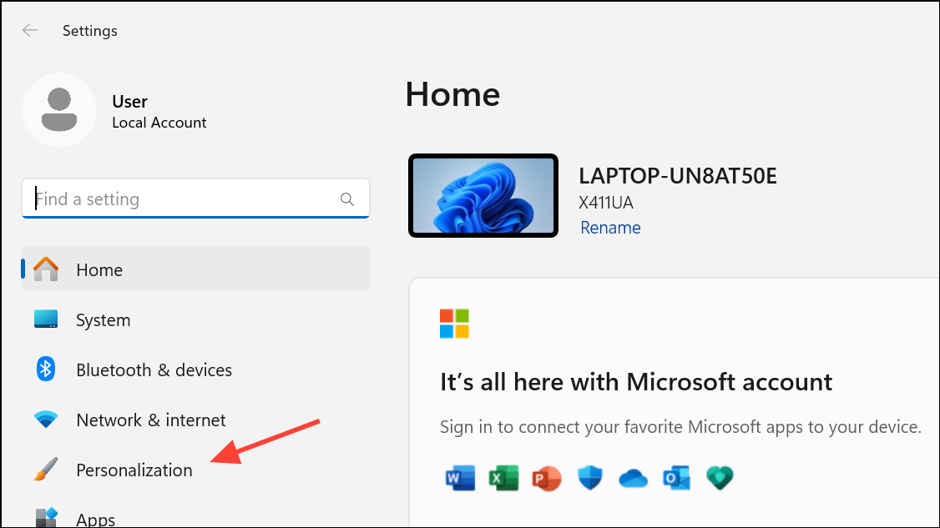Click the Personalization paintbrush icon
The height and width of the screenshot is (528, 940).
pos(46,469)
